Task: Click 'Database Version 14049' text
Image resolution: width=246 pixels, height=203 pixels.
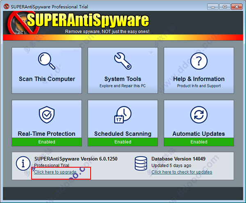Action: [x=178, y=159]
